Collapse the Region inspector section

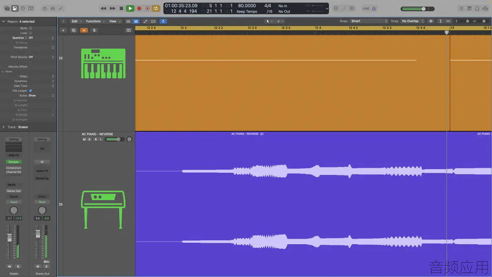click(4, 21)
